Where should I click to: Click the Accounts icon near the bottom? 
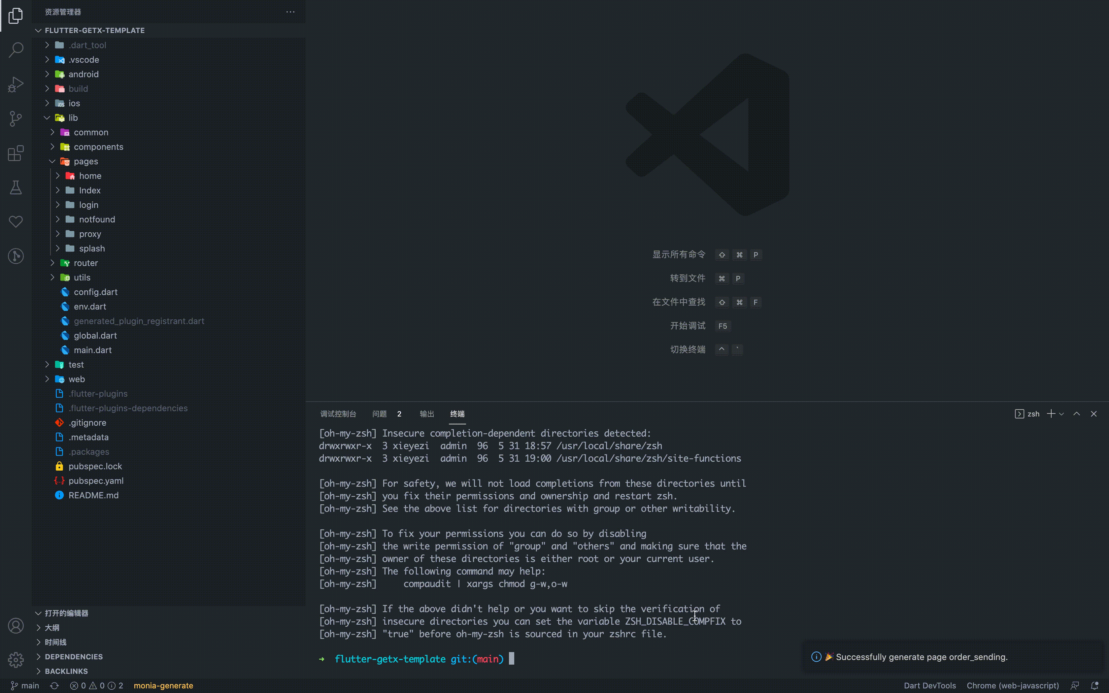(x=16, y=625)
